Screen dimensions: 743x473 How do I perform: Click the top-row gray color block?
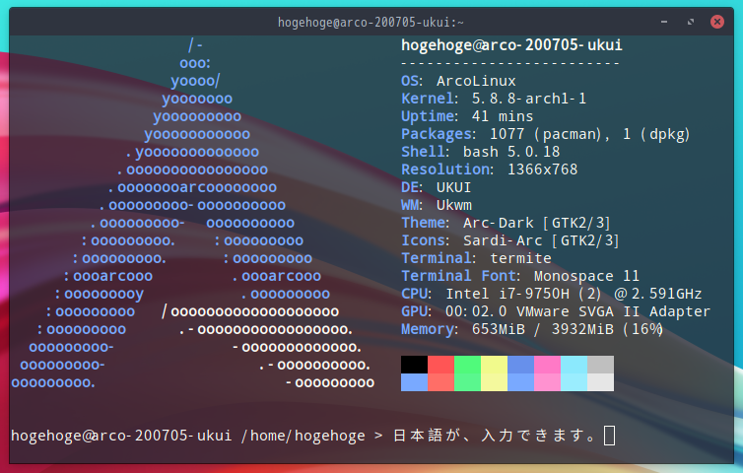(600, 365)
